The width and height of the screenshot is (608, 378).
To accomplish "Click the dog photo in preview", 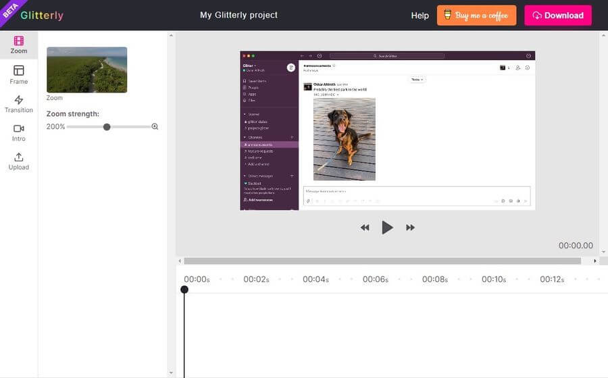I will pos(345,139).
